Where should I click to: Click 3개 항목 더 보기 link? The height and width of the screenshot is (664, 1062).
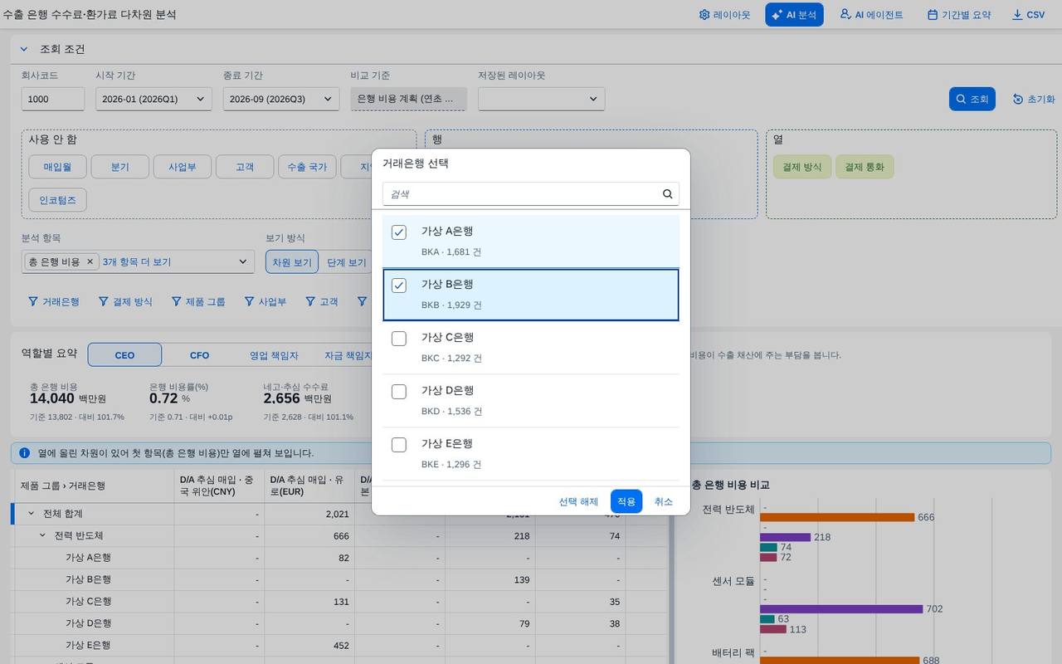pos(136,261)
